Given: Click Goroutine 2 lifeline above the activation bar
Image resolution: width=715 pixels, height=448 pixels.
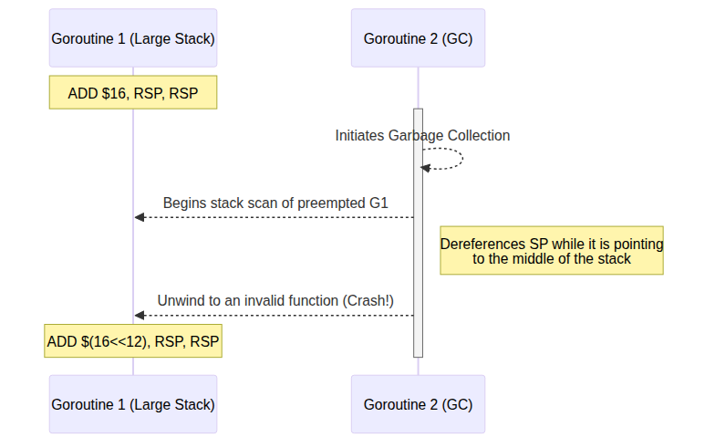Looking at the screenshot, I should click(418, 89).
